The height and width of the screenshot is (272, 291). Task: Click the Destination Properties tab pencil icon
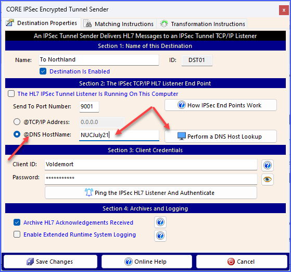tap(10, 23)
